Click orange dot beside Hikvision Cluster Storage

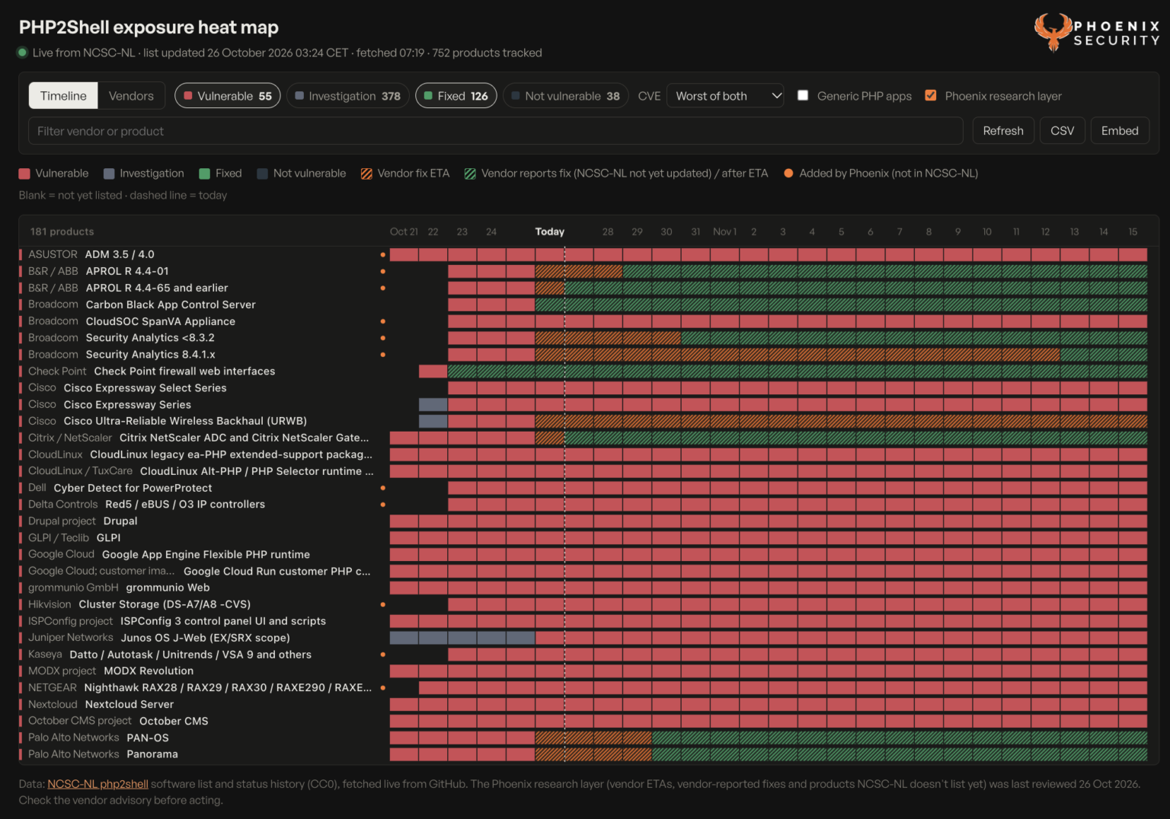382,604
